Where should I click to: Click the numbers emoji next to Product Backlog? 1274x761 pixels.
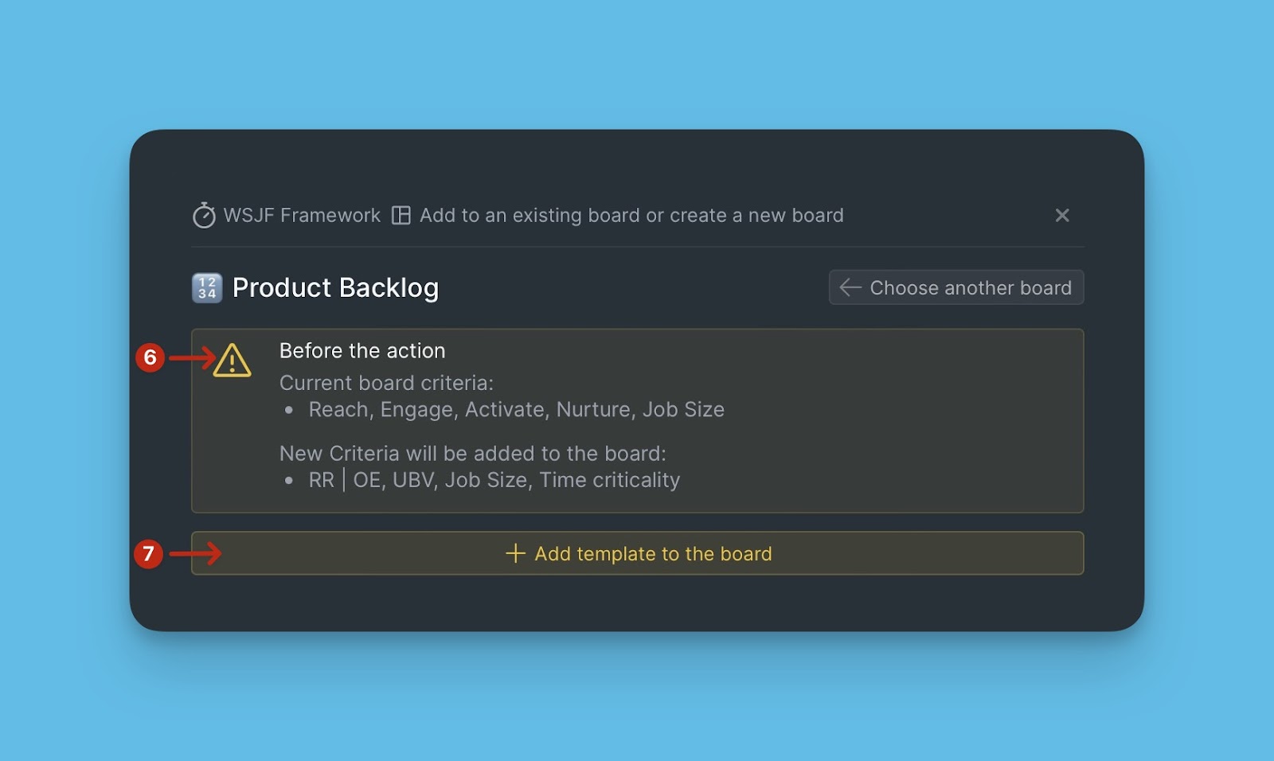click(x=207, y=288)
